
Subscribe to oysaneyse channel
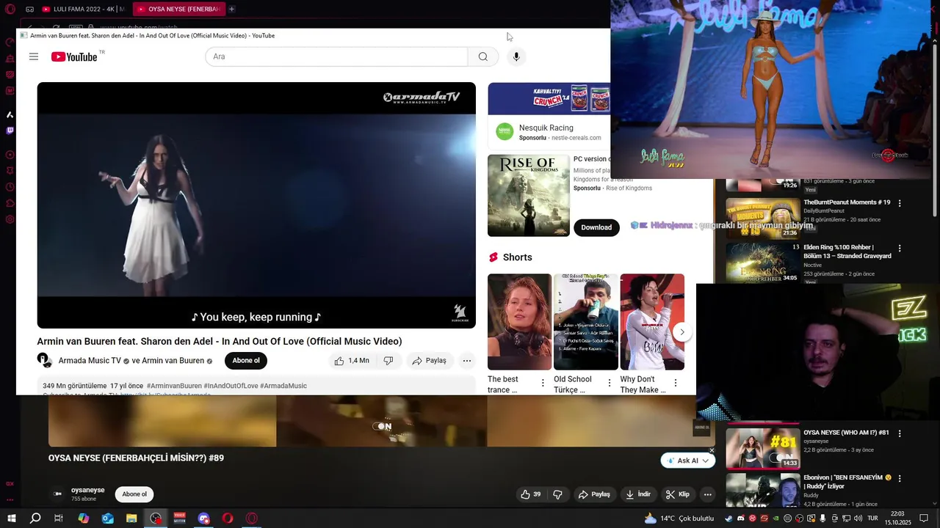(134, 494)
